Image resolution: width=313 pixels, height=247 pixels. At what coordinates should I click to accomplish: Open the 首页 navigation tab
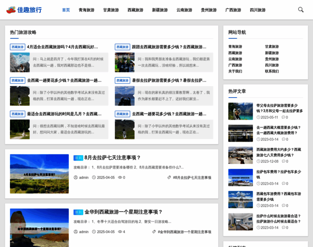66,10
